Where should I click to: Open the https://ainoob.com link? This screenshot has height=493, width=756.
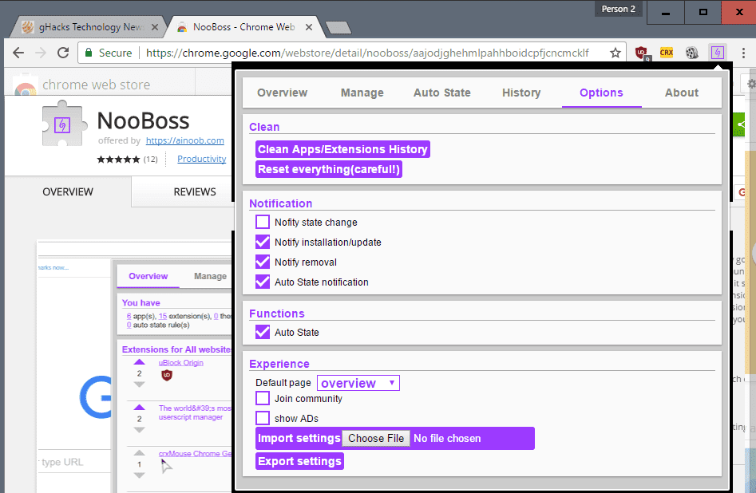184,140
